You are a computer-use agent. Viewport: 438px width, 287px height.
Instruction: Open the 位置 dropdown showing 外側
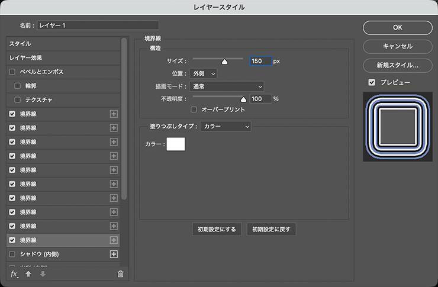coord(204,74)
